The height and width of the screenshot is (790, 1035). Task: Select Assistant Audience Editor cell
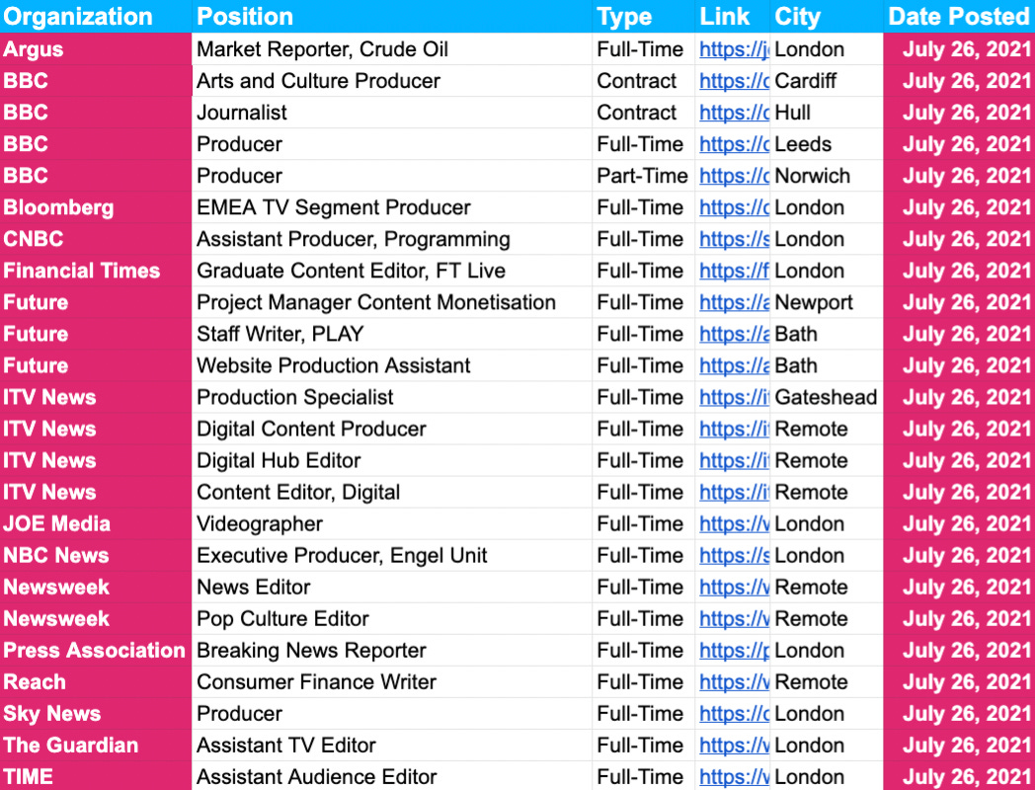coord(392,777)
